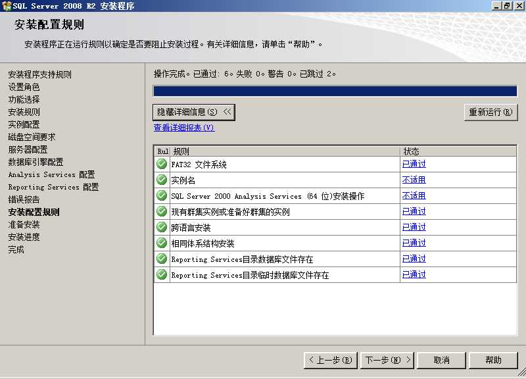Open 已通过 link for 现有群集实例 rule

point(414,211)
